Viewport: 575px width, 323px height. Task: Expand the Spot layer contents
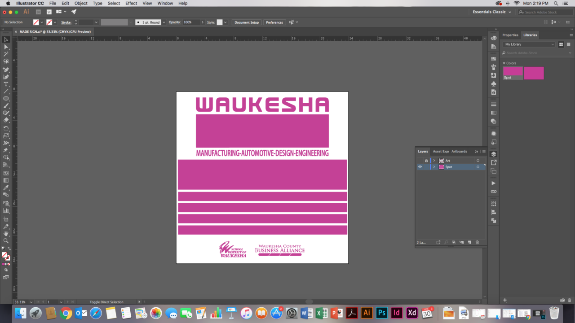point(434,167)
